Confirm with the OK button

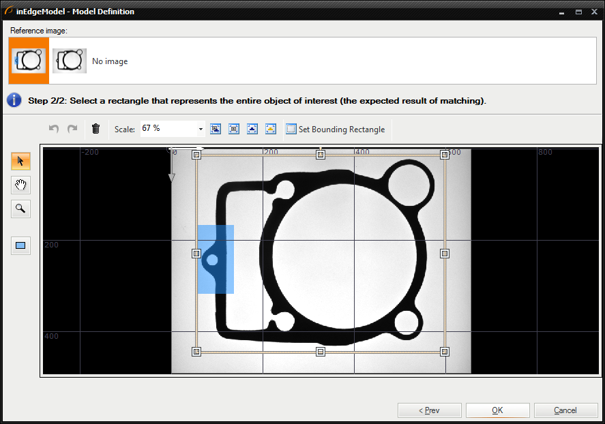(497, 410)
